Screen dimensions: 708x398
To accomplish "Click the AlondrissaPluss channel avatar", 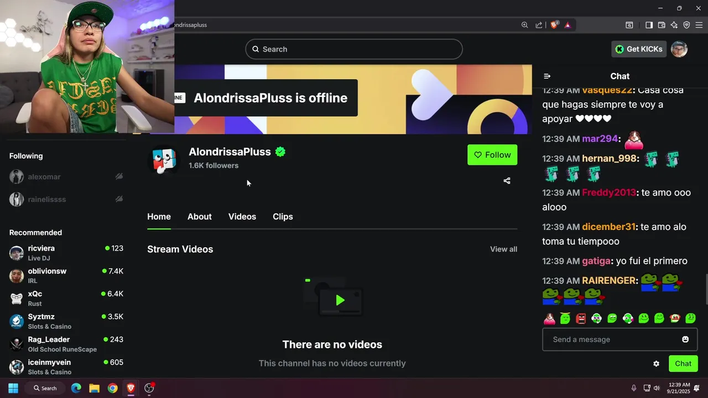I will point(164,160).
